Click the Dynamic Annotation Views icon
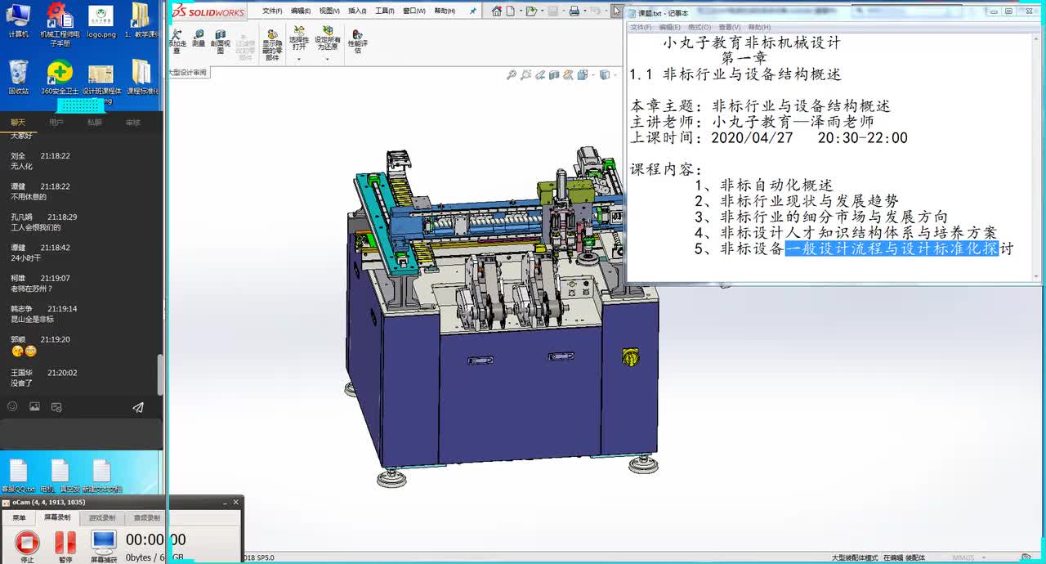1046x564 pixels. point(568,75)
